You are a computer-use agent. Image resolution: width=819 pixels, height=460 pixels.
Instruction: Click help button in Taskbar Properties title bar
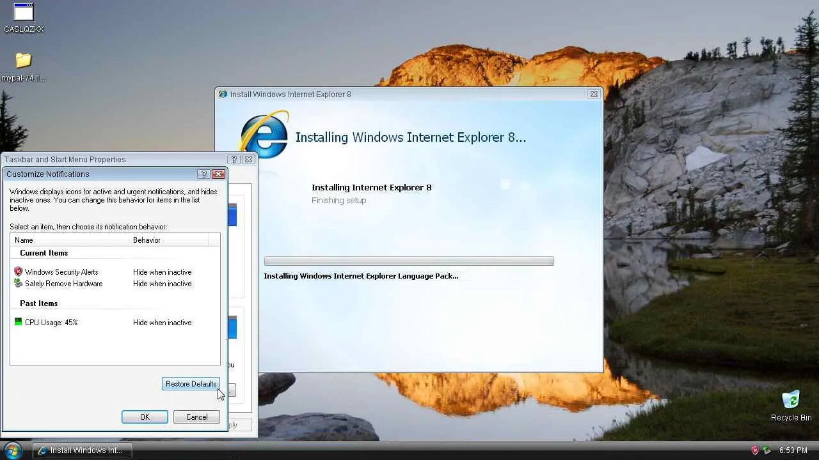click(234, 159)
